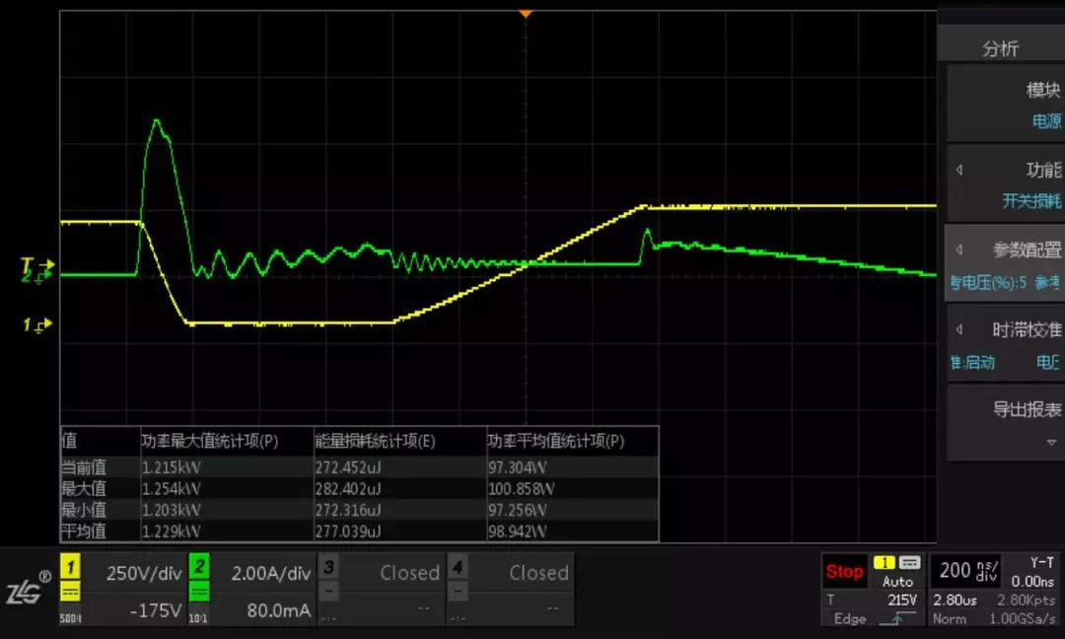
Task: Select the grey channel 3 indicator
Action: tap(328, 566)
